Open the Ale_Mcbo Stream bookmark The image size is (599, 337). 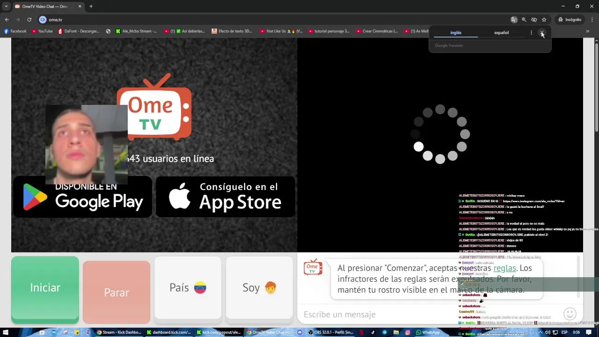(x=136, y=31)
